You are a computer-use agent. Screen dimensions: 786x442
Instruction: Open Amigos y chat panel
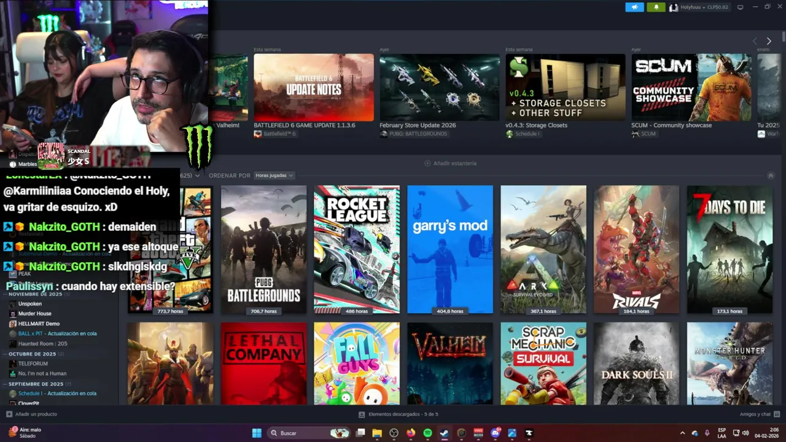pos(760,414)
